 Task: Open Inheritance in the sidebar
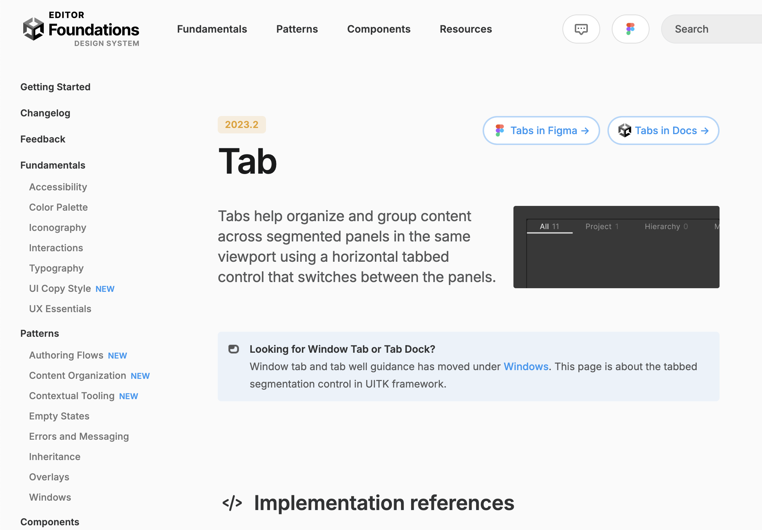[55, 457]
